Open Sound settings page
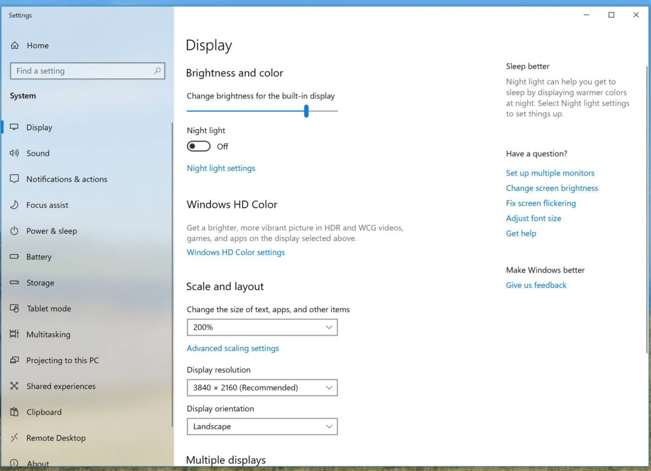Viewport: 651px width, 471px height. (x=38, y=153)
